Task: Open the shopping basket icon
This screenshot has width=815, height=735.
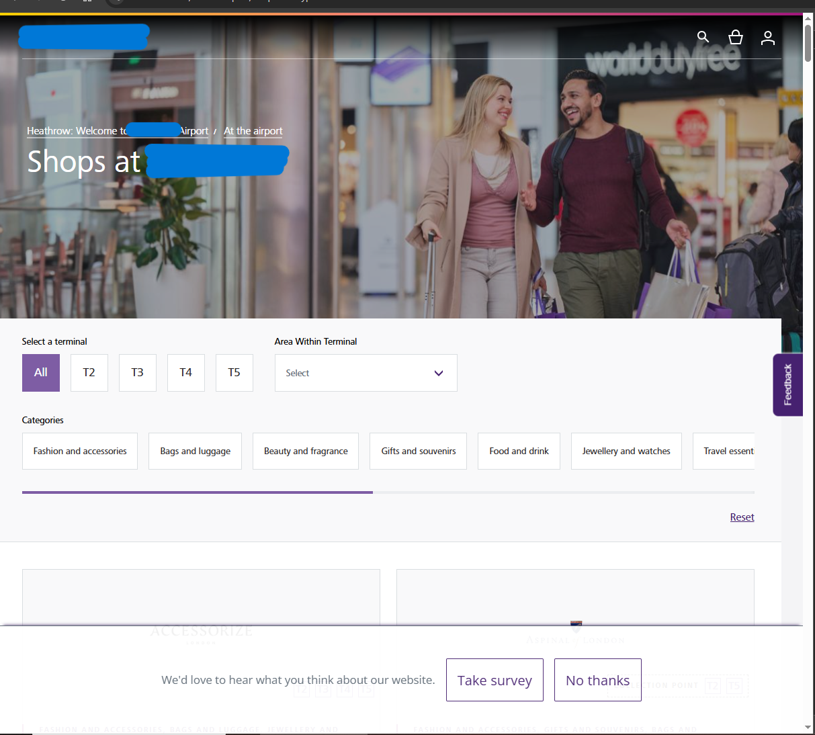Action: click(736, 37)
